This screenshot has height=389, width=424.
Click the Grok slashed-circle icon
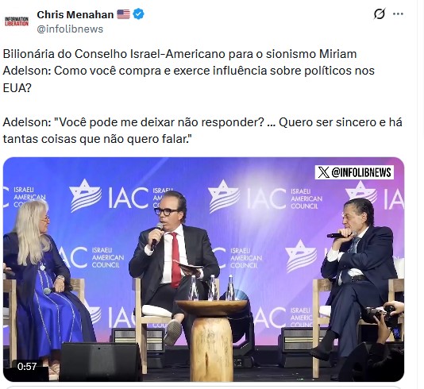click(379, 13)
